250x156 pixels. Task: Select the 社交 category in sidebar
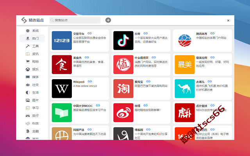point(32,85)
